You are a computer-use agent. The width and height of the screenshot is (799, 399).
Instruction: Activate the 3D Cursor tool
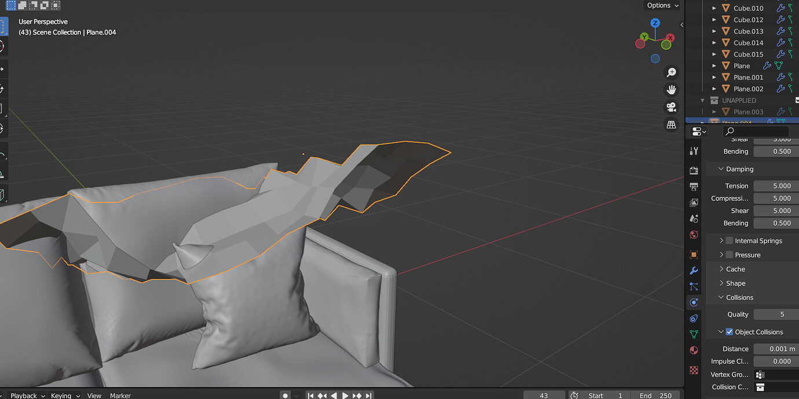(3, 46)
